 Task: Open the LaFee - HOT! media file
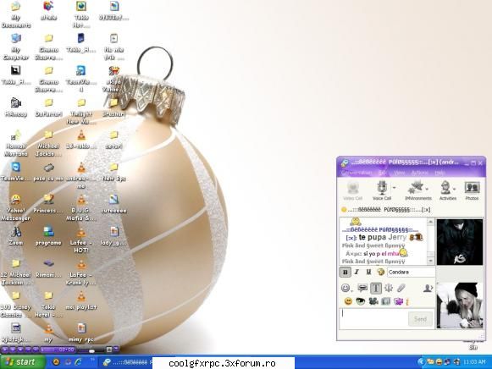pyautogui.click(x=81, y=240)
